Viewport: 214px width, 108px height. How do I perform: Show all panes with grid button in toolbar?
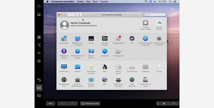click(79, 15)
